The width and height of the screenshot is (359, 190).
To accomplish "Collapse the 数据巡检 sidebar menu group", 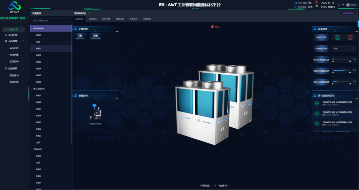I will click(x=23, y=69).
